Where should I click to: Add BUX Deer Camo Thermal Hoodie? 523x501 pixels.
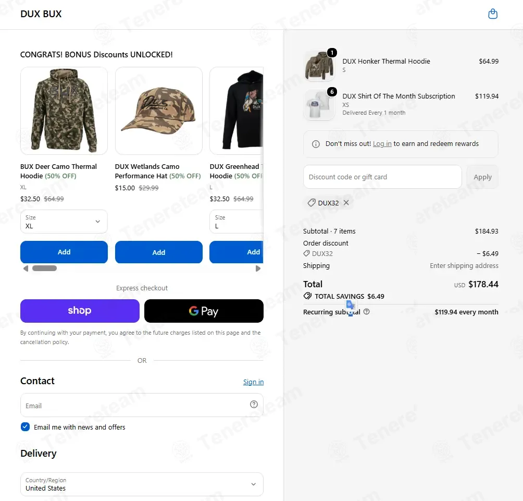64,252
